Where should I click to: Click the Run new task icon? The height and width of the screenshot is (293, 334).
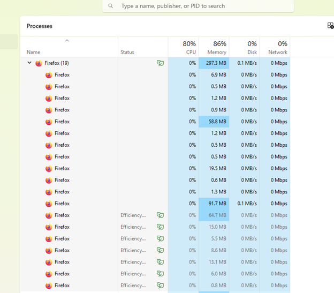[330, 26]
